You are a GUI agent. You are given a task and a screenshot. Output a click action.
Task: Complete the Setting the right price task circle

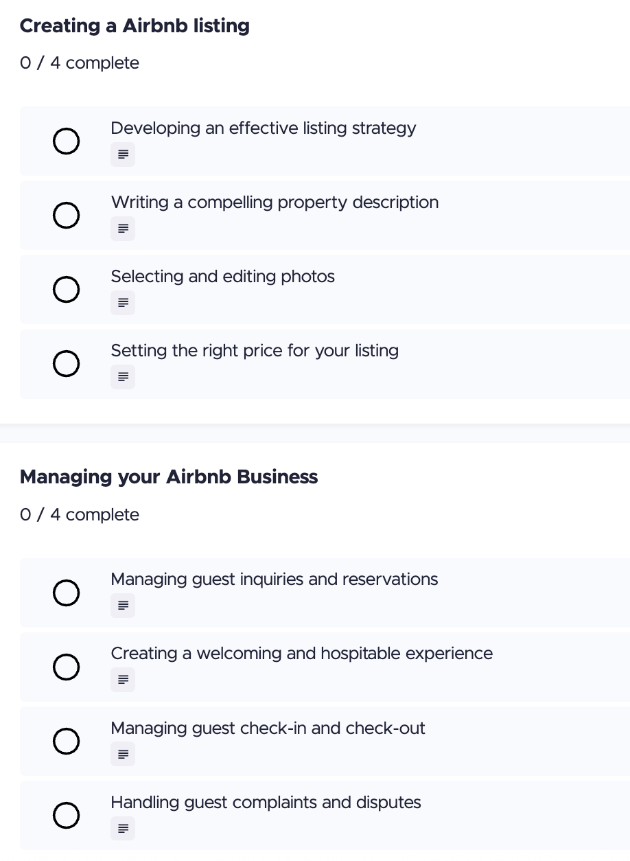click(x=66, y=364)
